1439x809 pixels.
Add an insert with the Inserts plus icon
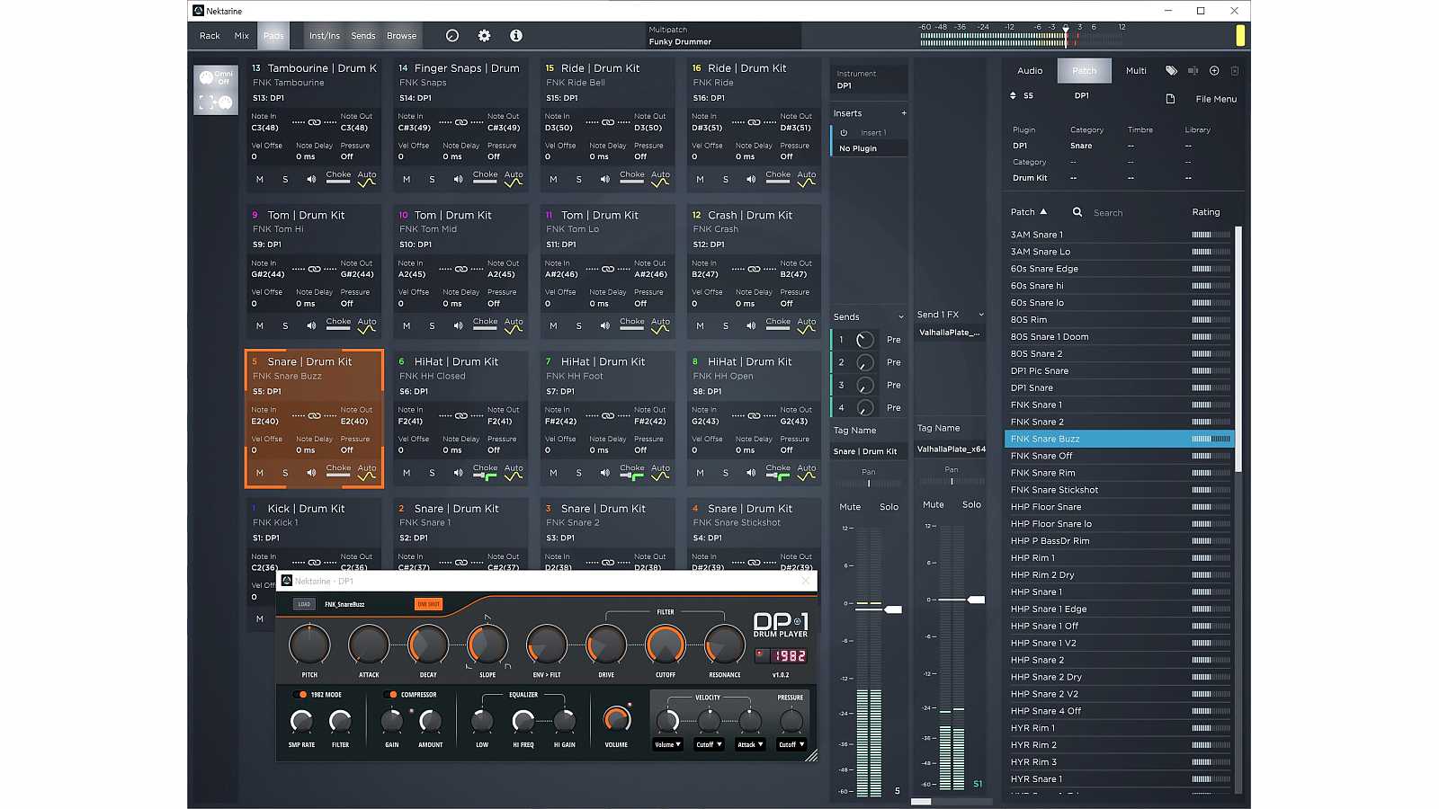click(x=903, y=113)
